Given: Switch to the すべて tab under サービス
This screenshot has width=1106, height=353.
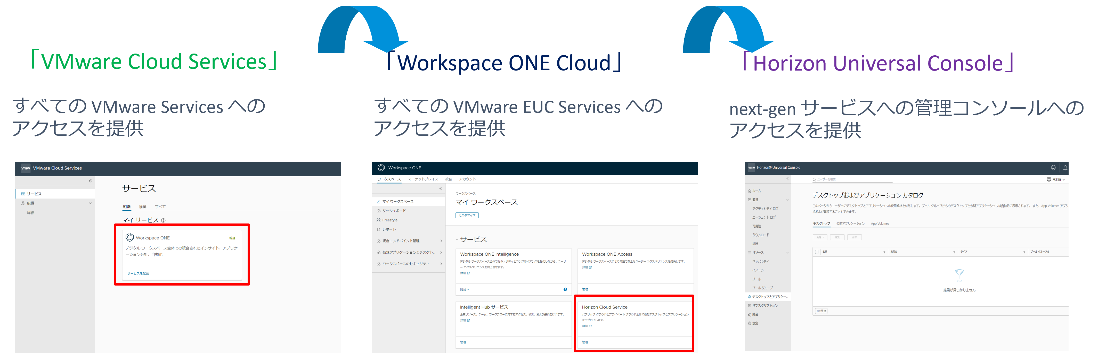Looking at the screenshot, I should coord(160,206).
